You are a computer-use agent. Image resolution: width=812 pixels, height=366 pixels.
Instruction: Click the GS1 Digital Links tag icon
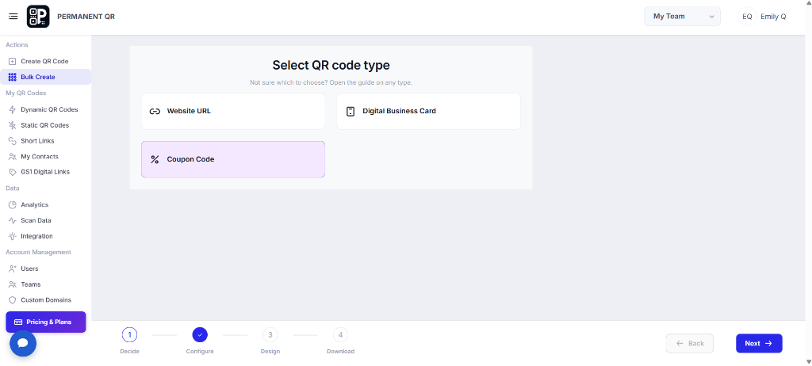(x=13, y=172)
